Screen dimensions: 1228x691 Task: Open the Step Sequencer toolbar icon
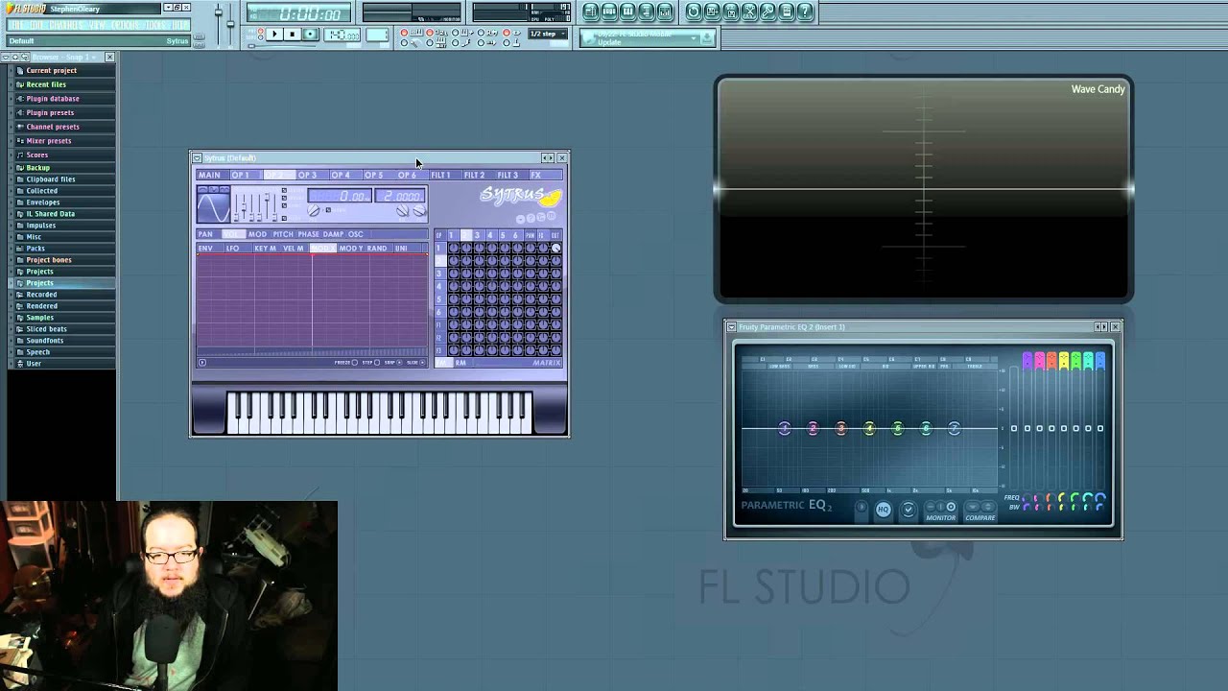click(x=609, y=12)
